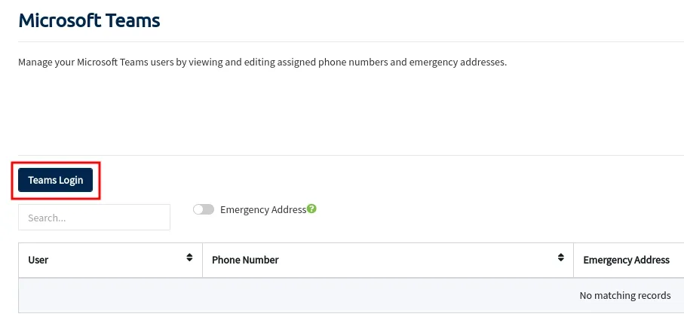Select the Emergency Address column header
Screen dimensions: 684x323
coord(627,260)
